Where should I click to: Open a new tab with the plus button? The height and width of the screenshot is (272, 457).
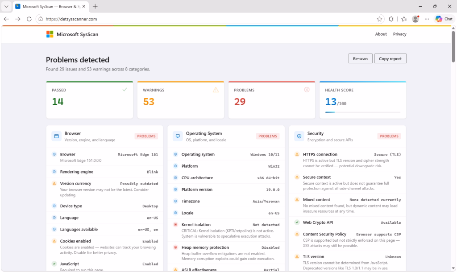(x=96, y=6)
